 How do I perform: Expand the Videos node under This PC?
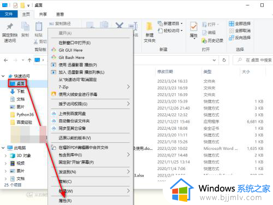click(x=5, y=163)
